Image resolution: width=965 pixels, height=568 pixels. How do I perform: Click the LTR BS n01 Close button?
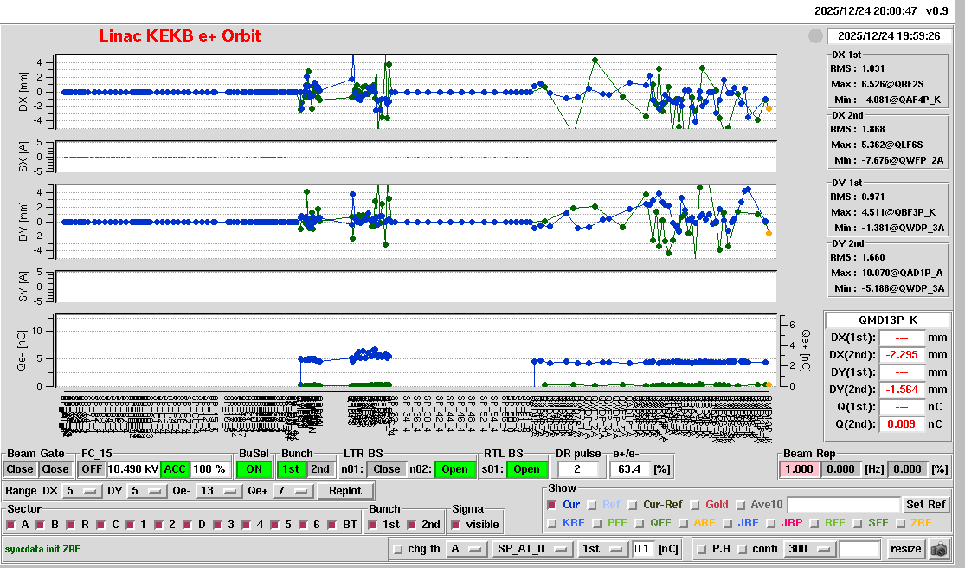pyautogui.click(x=387, y=469)
